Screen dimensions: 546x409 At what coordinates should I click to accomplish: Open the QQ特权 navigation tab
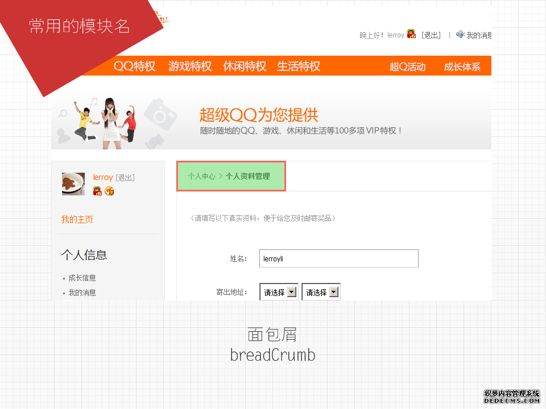[134, 66]
